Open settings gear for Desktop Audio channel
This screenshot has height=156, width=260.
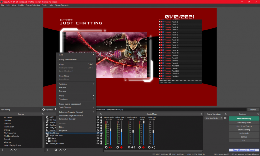[106, 147]
